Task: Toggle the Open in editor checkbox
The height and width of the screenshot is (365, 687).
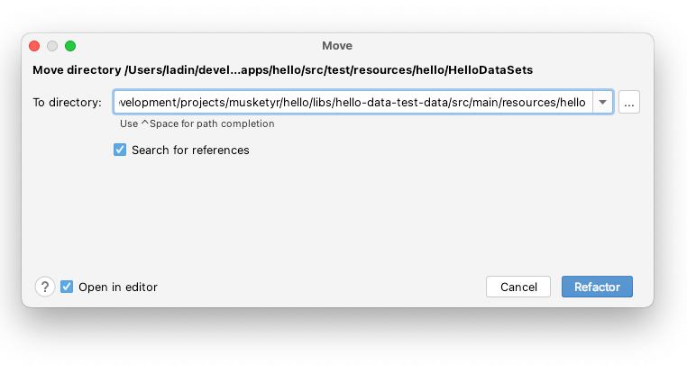Action: click(67, 287)
